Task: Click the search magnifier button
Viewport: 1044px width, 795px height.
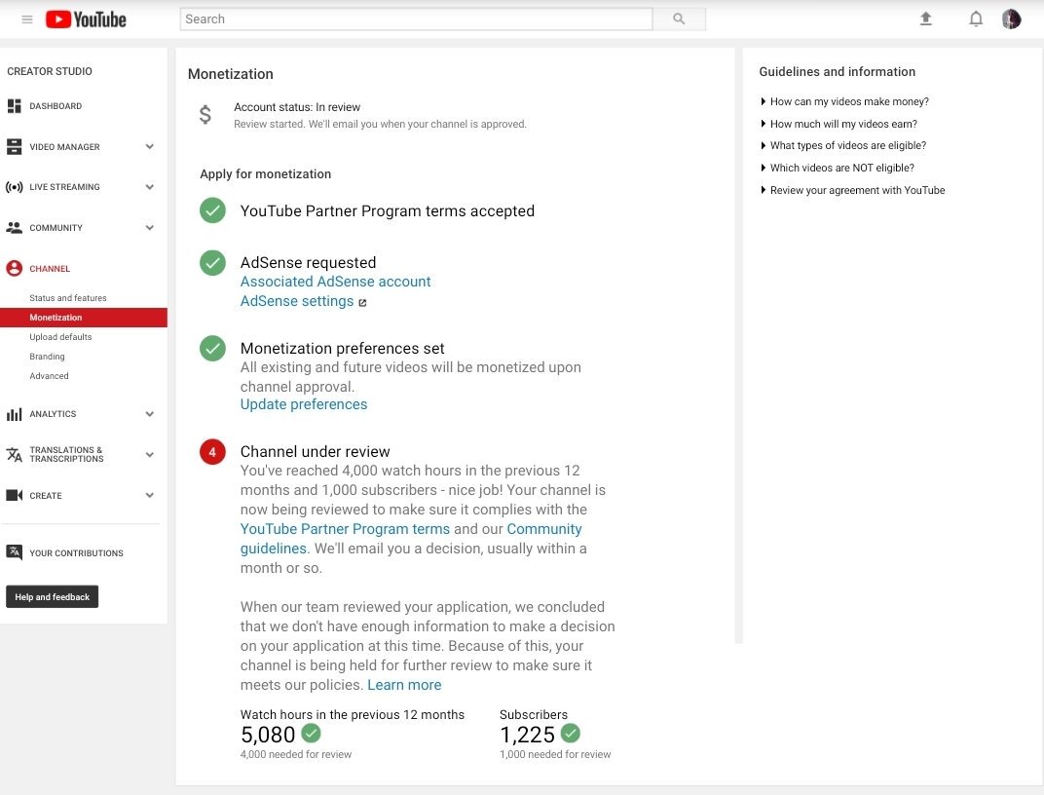Action: pyautogui.click(x=679, y=19)
